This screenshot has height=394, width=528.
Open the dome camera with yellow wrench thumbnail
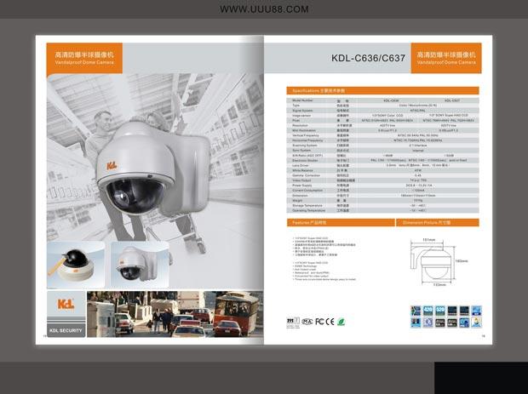click(x=75, y=265)
